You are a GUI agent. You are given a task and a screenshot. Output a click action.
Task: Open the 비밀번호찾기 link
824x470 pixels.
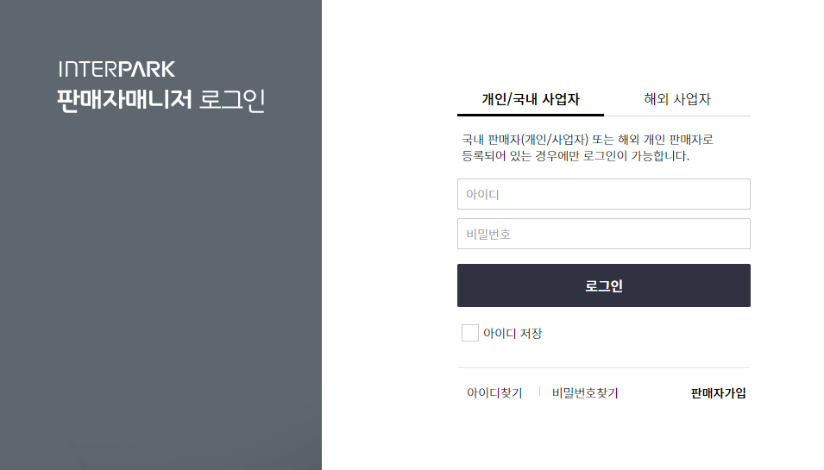(585, 392)
